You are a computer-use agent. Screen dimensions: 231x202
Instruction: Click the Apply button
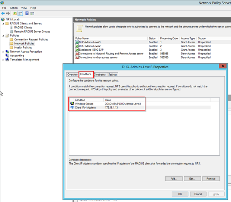coord(216,194)
